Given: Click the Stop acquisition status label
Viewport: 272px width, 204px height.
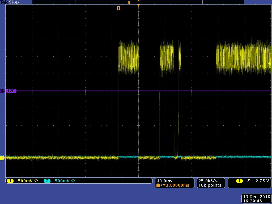Looking at the screenshot, I should (x=14, y=2).
